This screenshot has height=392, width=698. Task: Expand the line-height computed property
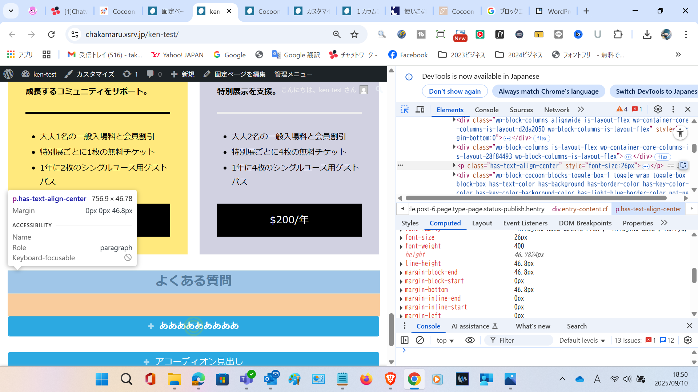(401, 264)
